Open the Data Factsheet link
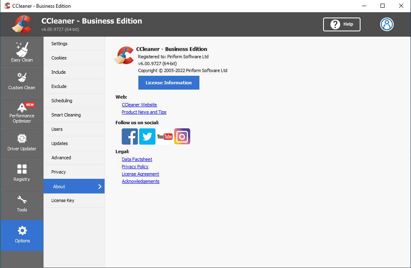The width and height of the screenshot is (411, 268). (137, 159)
